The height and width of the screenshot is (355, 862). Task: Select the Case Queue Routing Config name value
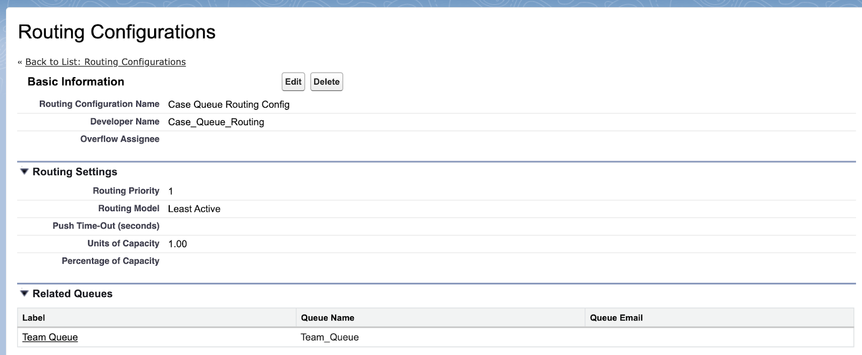(228, 105)
